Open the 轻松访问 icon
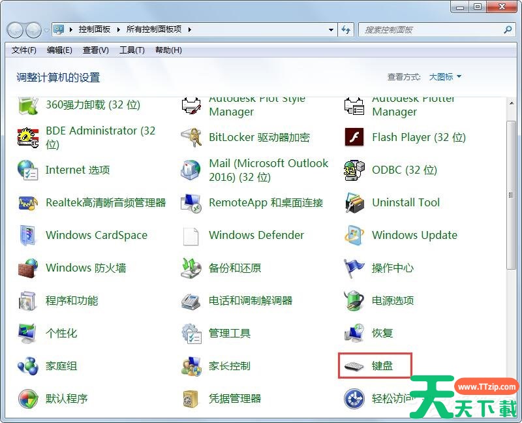This screenshot has width=522, height=423. point(354,398)
